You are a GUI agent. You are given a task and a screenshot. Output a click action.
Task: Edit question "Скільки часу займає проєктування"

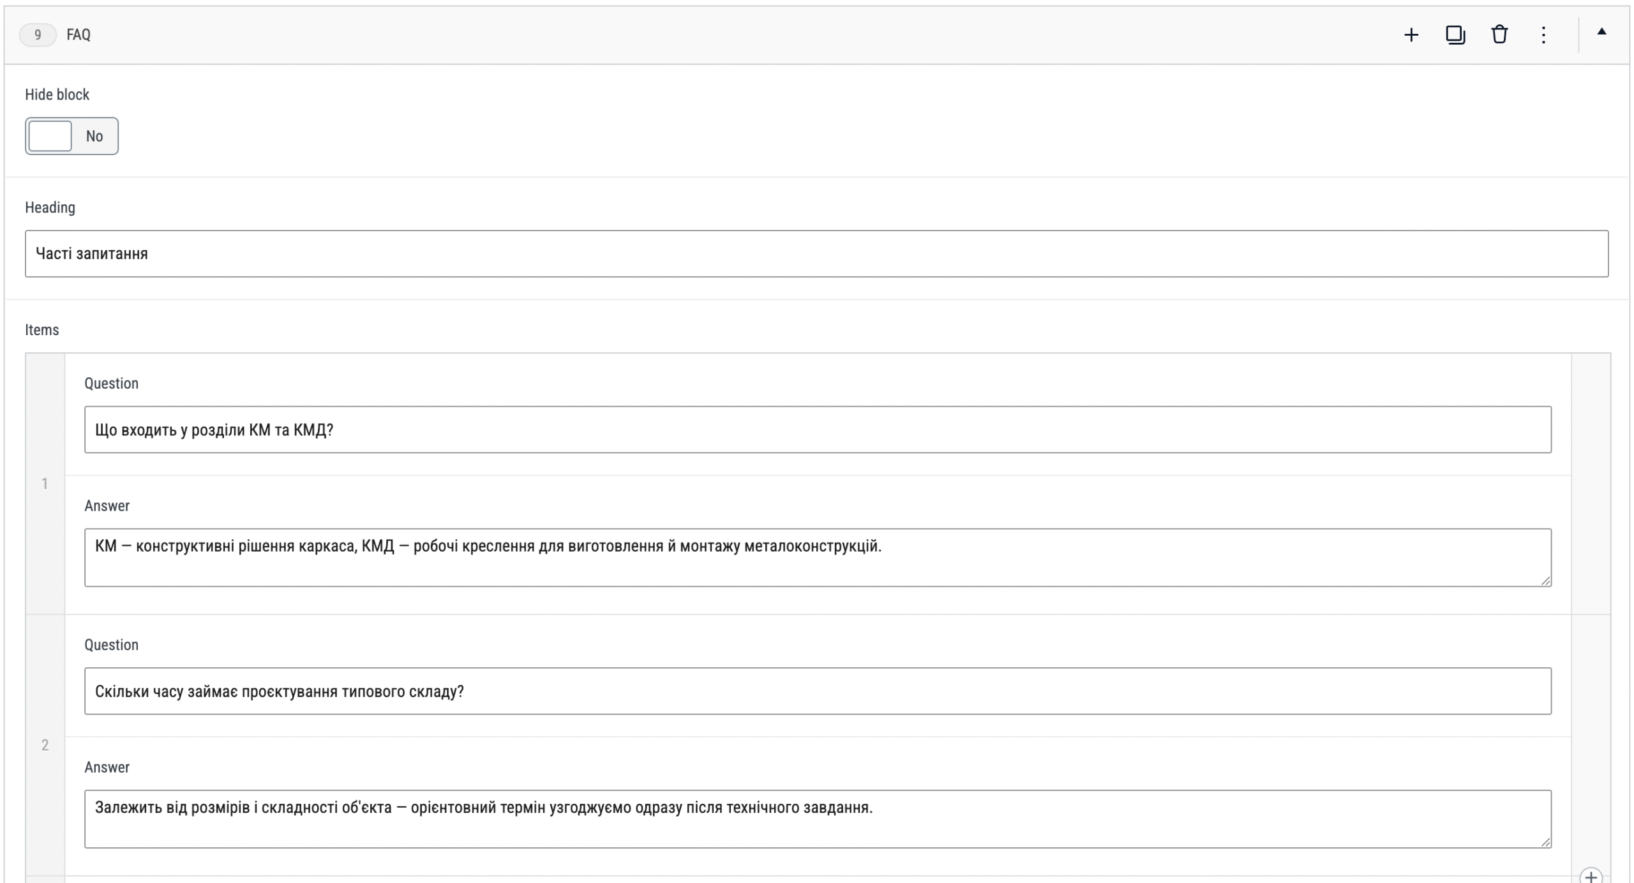[x=818, y=691]
